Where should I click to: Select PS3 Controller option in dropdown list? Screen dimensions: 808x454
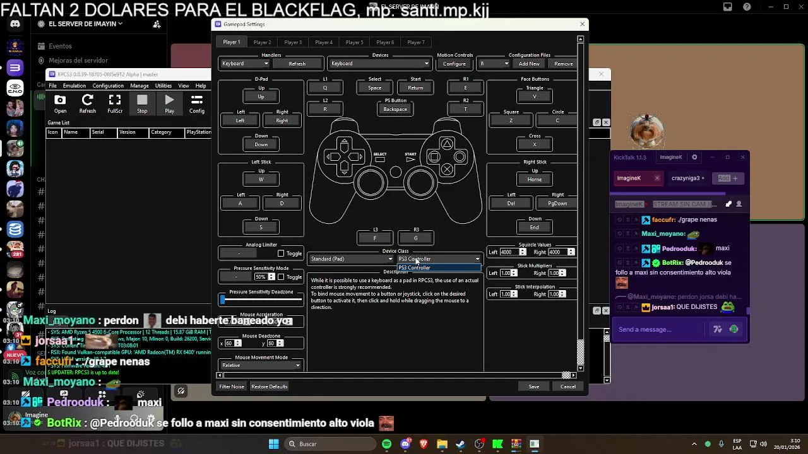[439, 268]
